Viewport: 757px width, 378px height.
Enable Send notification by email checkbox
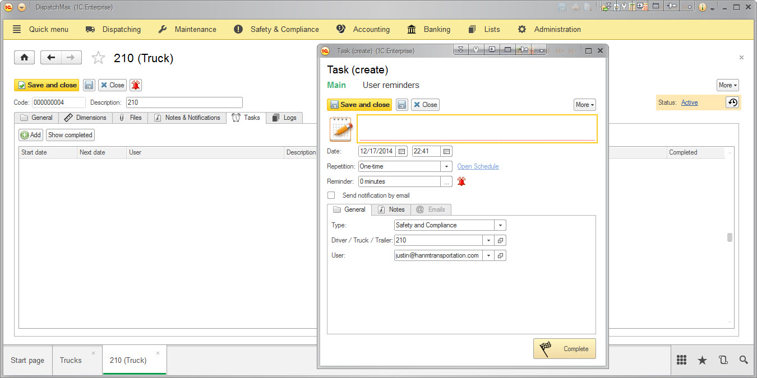(331, 195)
